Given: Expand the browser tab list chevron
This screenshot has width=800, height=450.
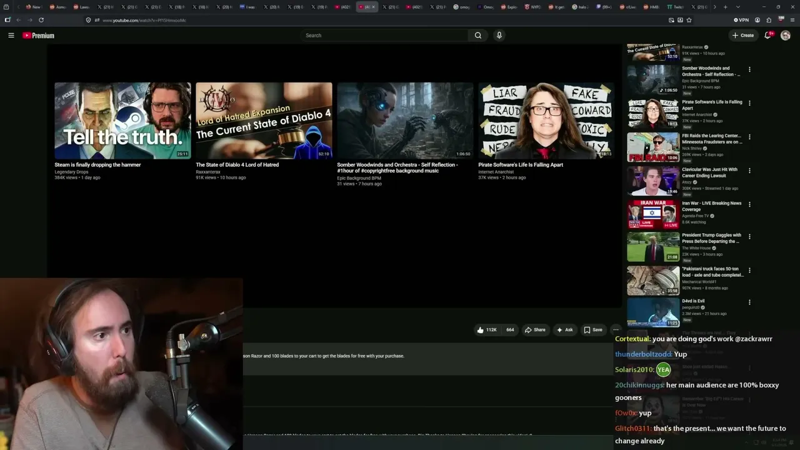Looking at the screenshot, I should coord(738,7).
